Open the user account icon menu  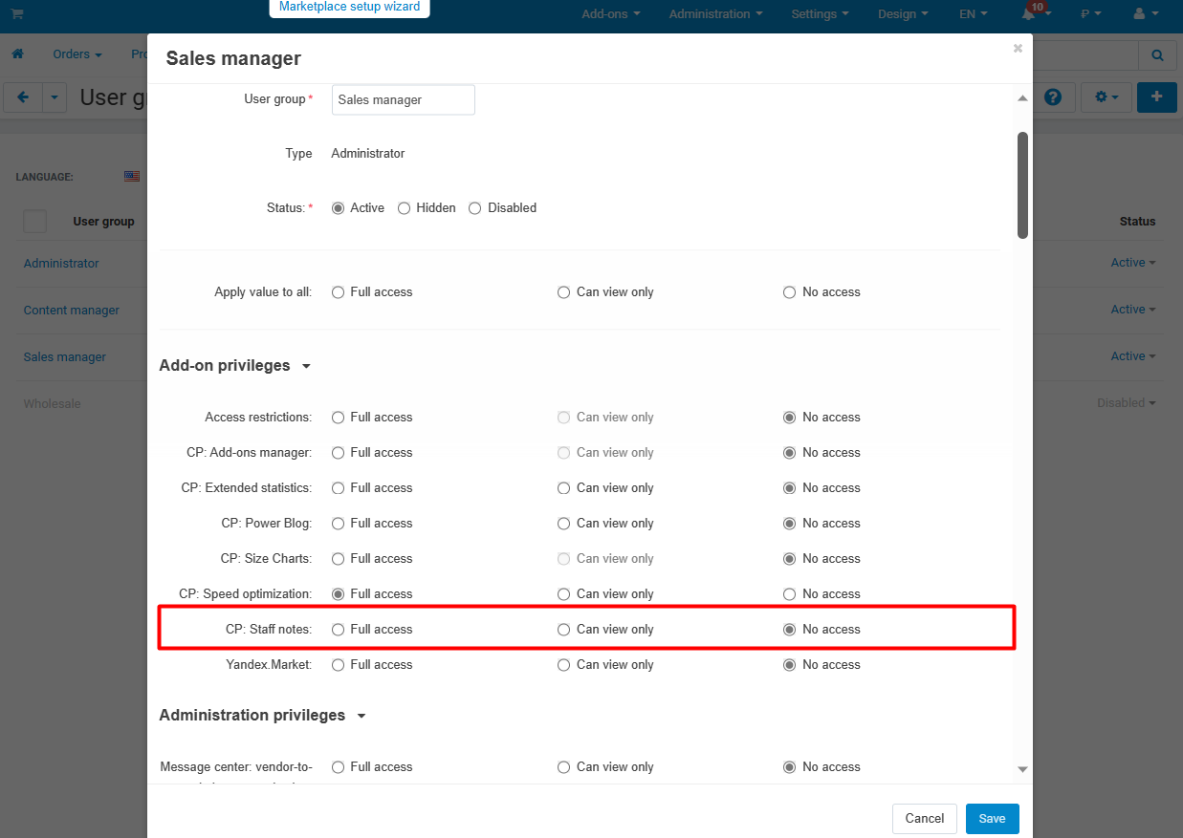point(1144,14)
